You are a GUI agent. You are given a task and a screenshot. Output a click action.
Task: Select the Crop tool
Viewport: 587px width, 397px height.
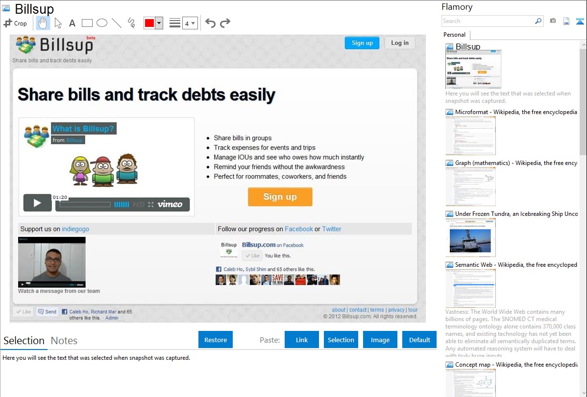click(15, 23)
